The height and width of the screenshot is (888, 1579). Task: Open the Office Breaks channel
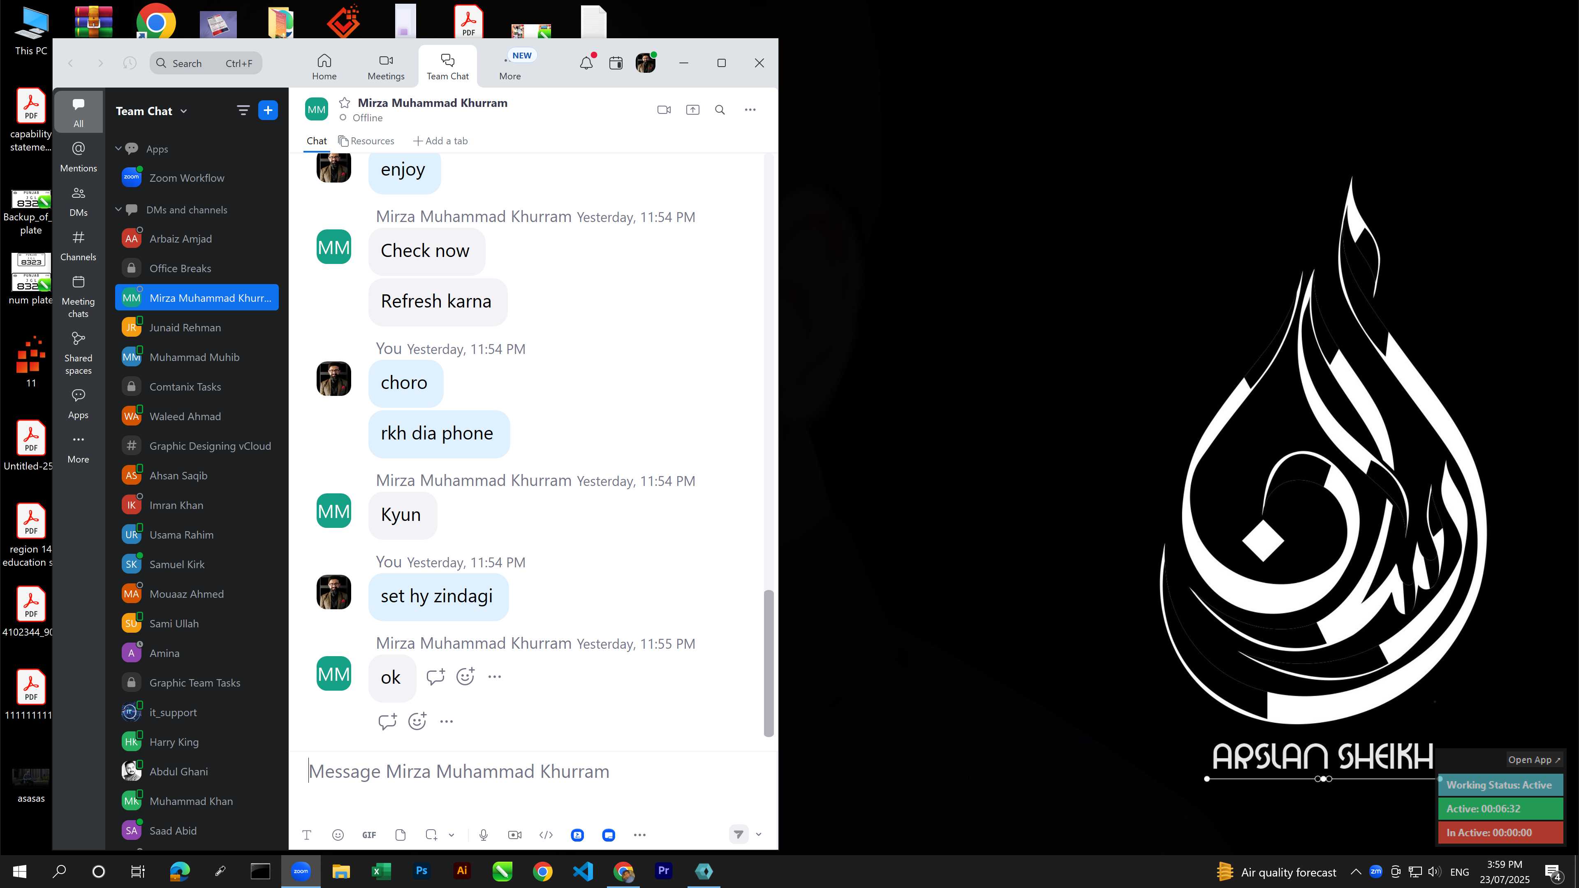(x=197, y=268)
